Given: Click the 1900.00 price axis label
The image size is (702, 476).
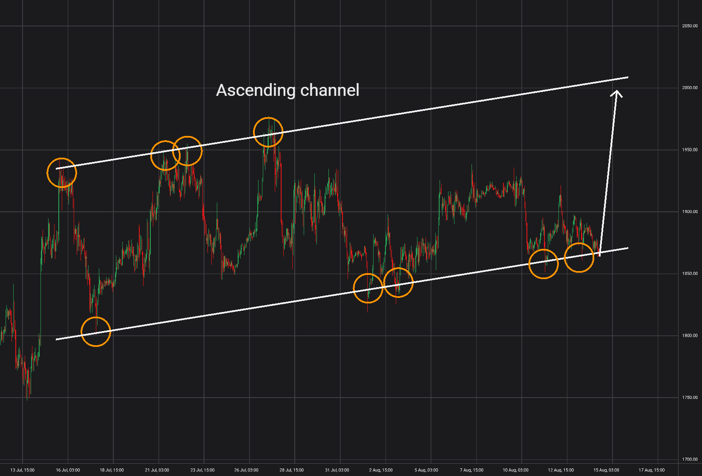Looking at the screenshot, I should click(x=690, y=212).
